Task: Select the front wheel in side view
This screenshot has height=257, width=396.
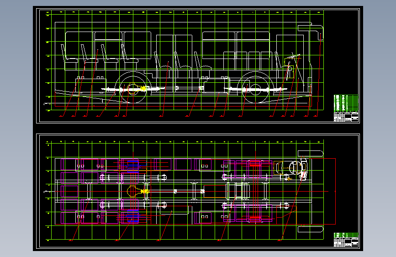Action: pyautogui.click(x=255, y=89)
